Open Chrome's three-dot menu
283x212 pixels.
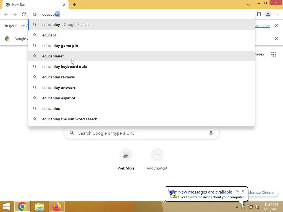[277, 14]
